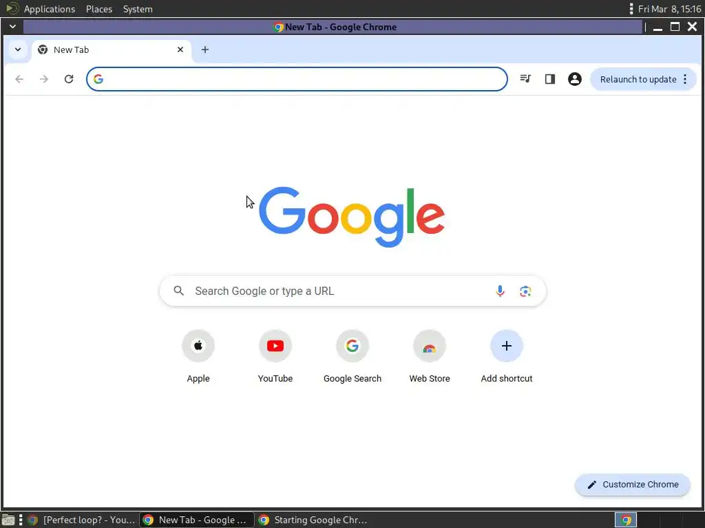Click Search Google or type a URL box

[352, 291]
